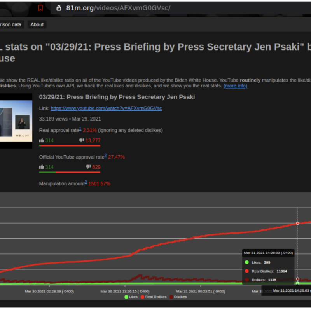Open the comparison data tab

coord(11,24)
